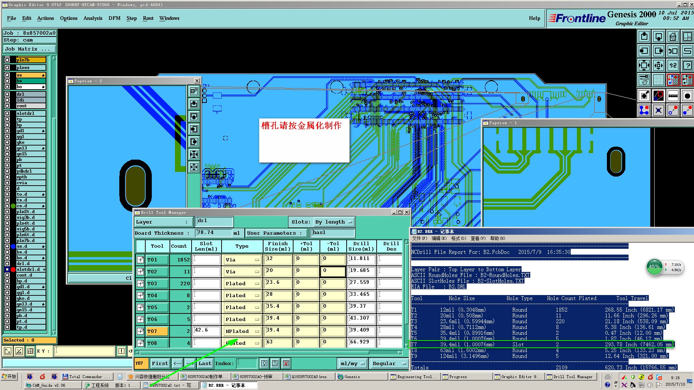This screenshot has height=390, width=694.
Task: Open the T07 NPlated type dropdown
Action: coord(241,331)
